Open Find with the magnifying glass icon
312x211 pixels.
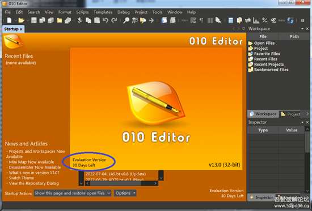click(x=126, y=20)
